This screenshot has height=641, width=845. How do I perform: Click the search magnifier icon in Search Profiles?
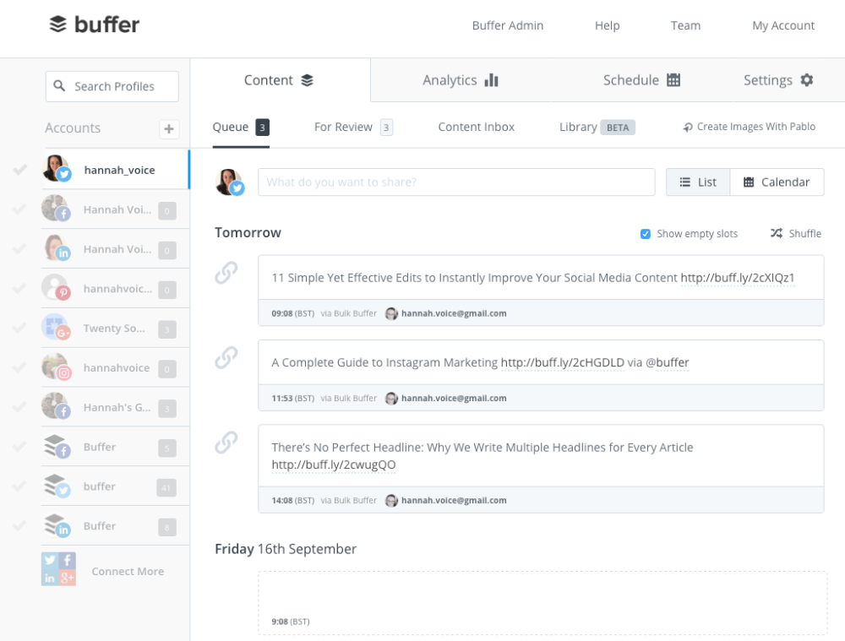click(59, 85)
